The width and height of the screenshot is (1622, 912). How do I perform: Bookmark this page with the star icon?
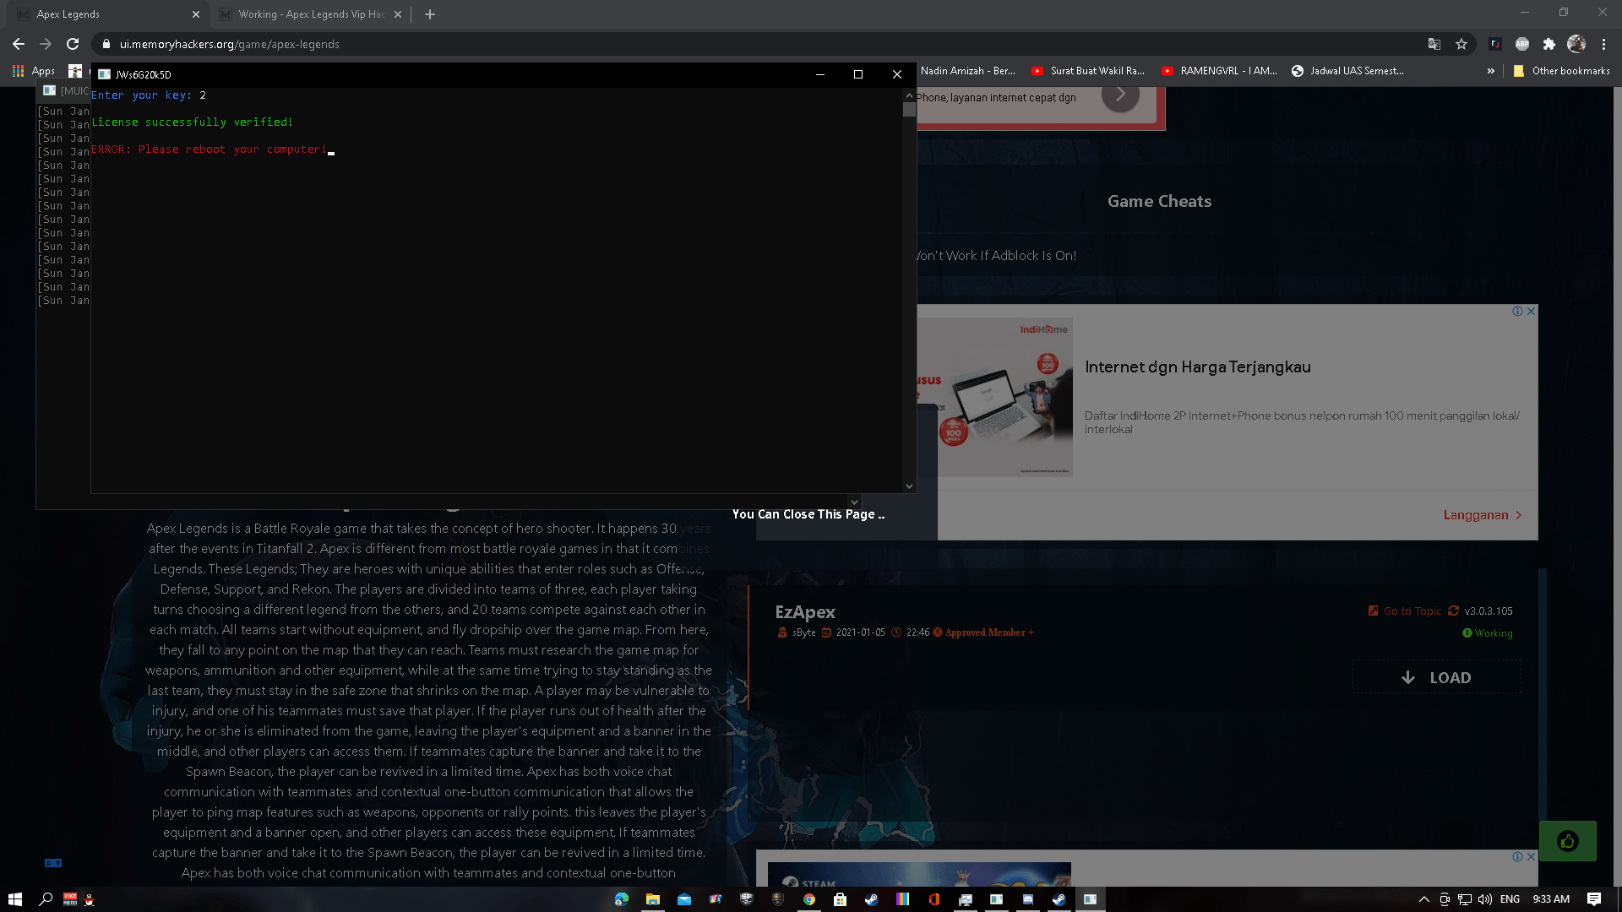(x=1461, y=44)
